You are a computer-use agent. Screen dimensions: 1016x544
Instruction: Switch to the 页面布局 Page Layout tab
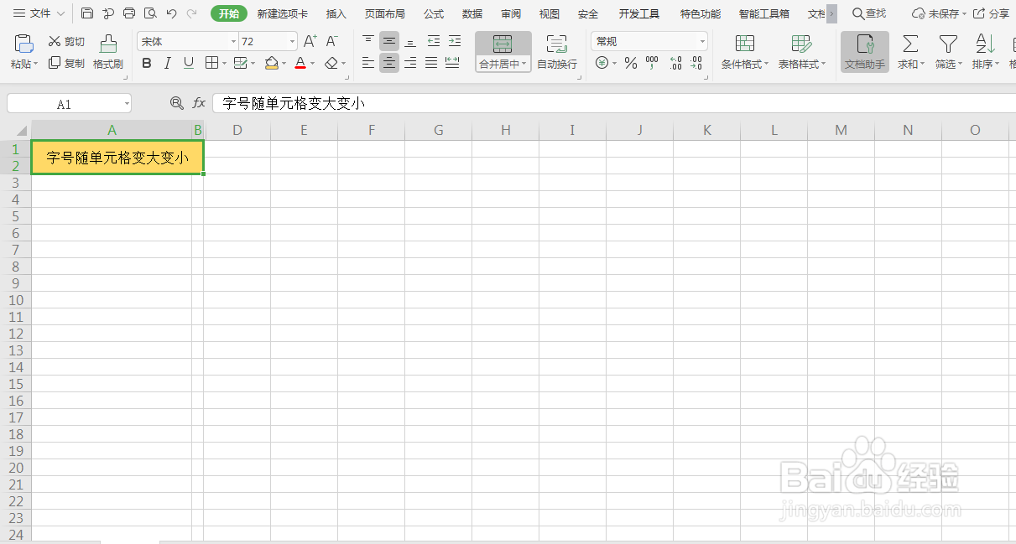pos(385,14)
